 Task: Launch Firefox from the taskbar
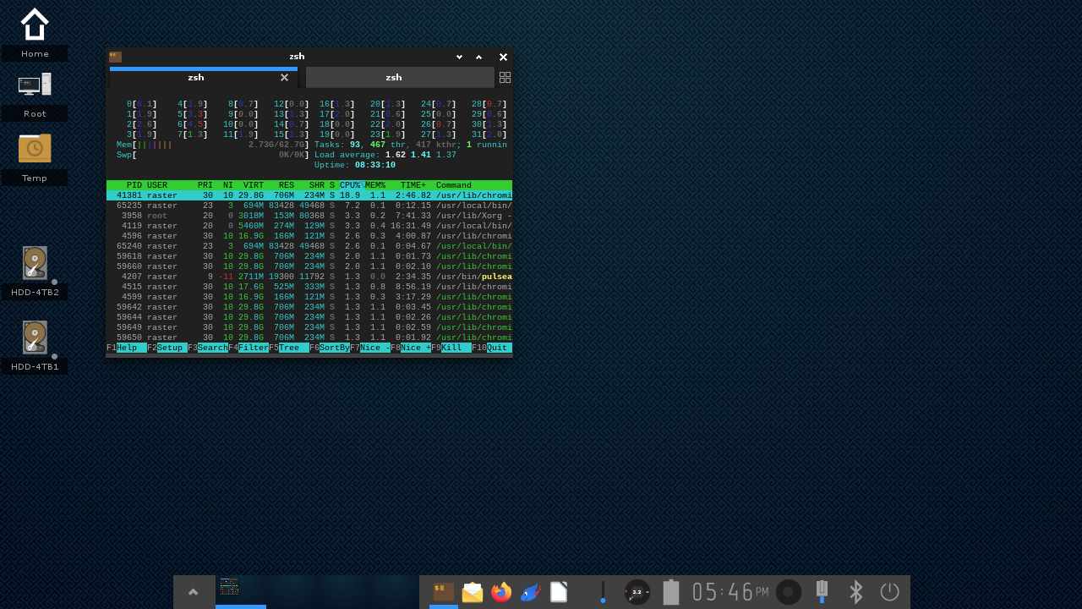(501, 592)
